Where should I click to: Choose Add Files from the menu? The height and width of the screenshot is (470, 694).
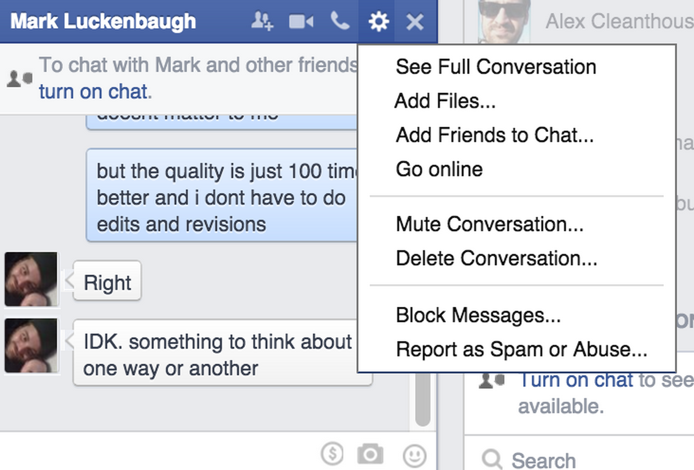click(445, 101)
